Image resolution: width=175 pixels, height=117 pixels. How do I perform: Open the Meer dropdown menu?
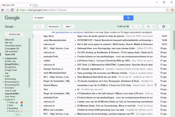coord(69,27)
